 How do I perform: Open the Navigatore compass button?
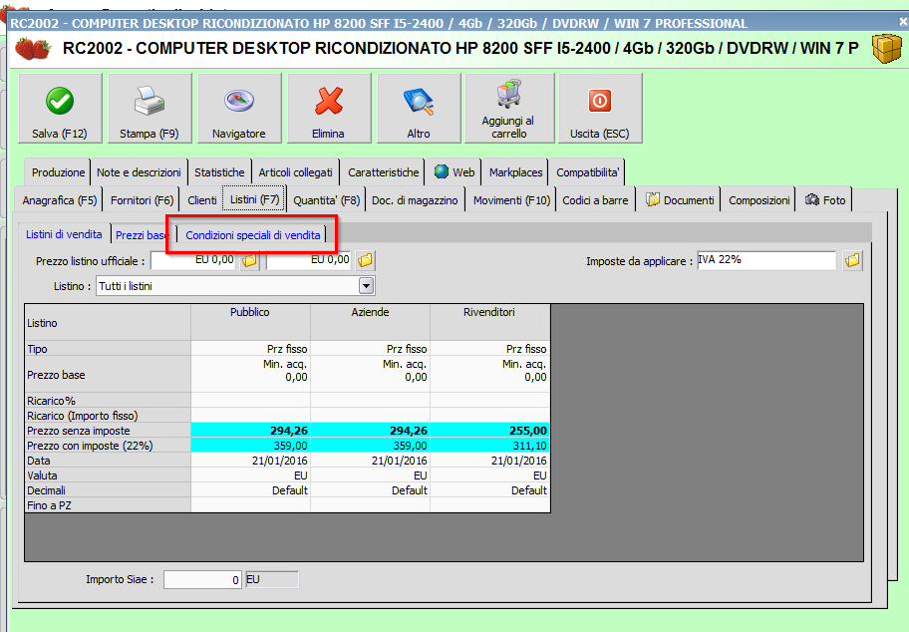[x=239, y=108]
